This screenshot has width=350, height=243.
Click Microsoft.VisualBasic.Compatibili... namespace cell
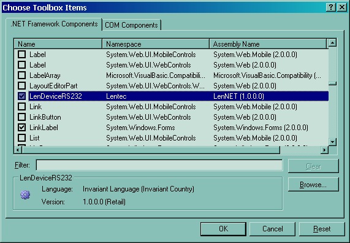coord(156,75)
